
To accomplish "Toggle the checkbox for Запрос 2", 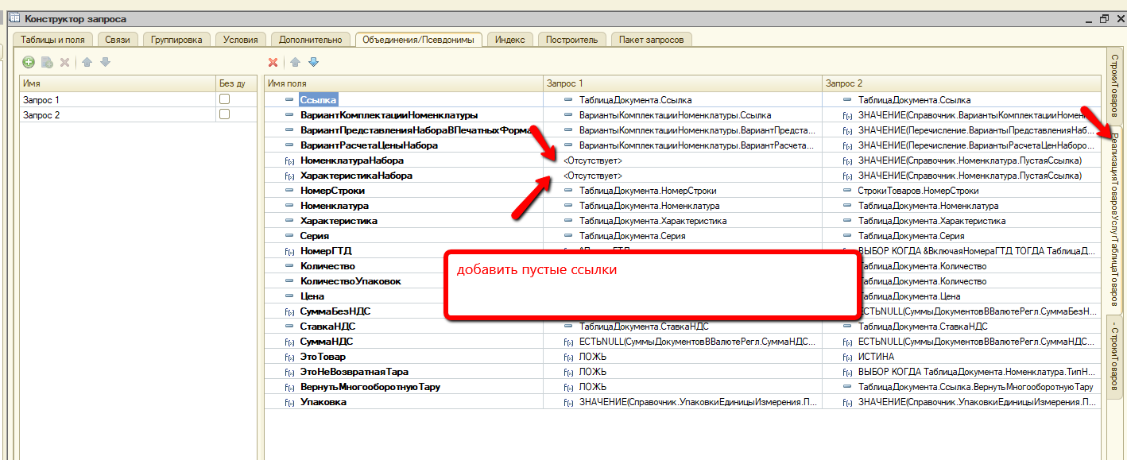I will tap(225, 114).
